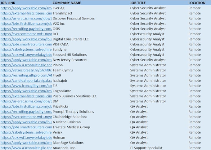
Task: Click the Discover Financial Services cell
Action: pos(74,18)
